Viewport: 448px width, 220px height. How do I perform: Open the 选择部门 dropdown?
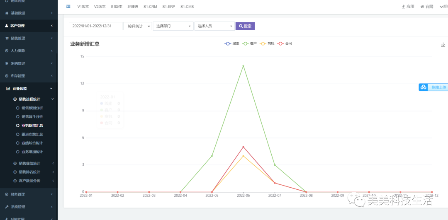coord(173,26)
